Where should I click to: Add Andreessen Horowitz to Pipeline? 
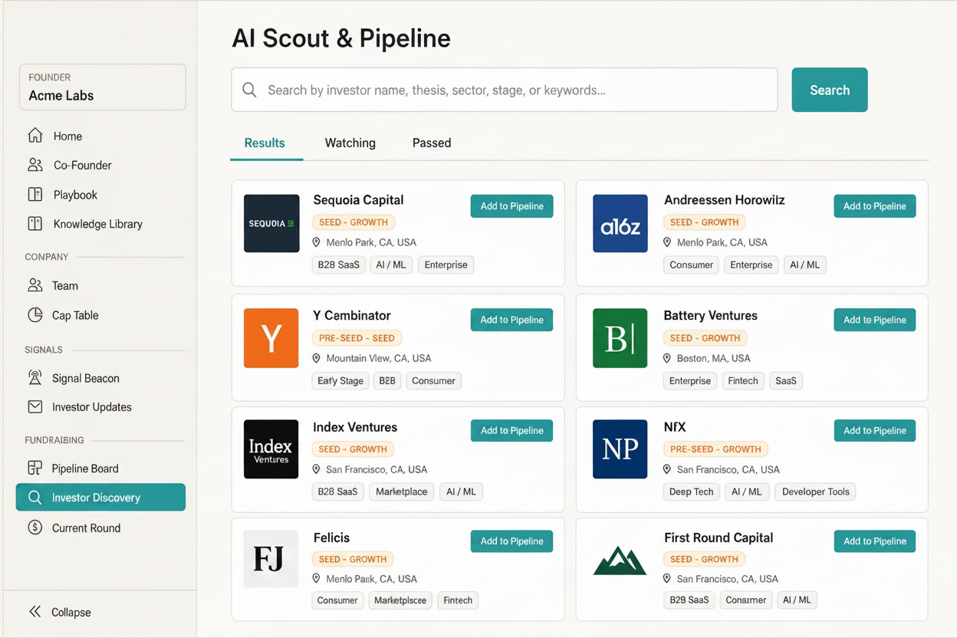click(x=875, y=206)
